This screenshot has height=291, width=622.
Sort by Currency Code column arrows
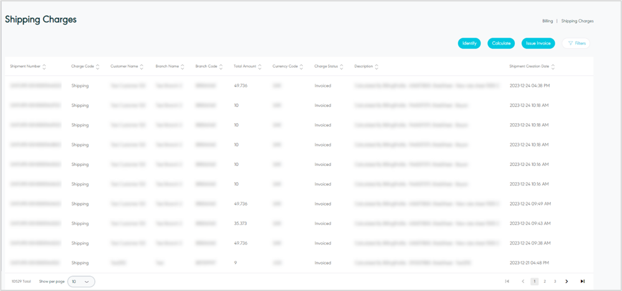[x=302, y=67]
